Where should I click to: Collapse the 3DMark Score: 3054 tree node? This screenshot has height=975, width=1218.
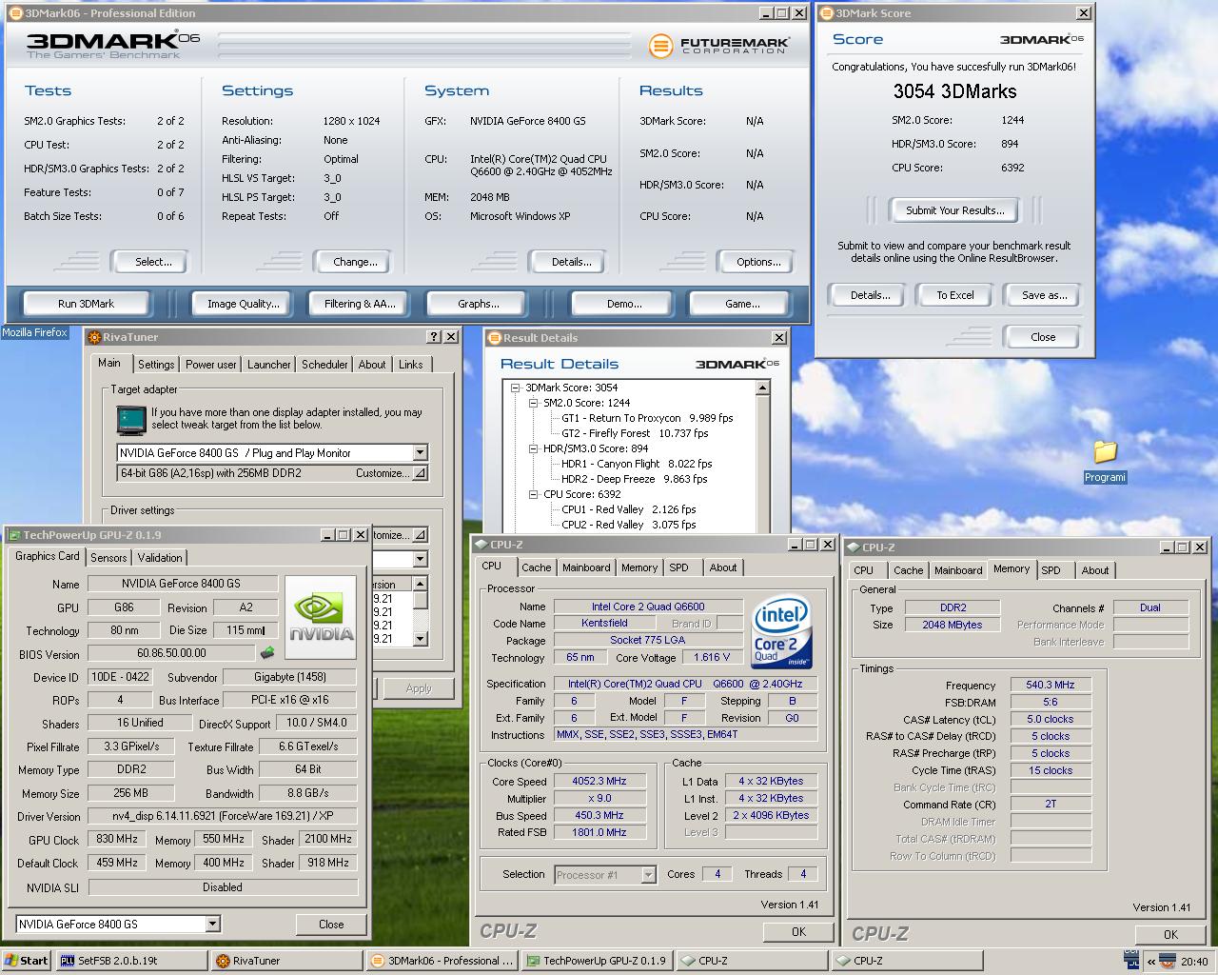pos(516,388)
